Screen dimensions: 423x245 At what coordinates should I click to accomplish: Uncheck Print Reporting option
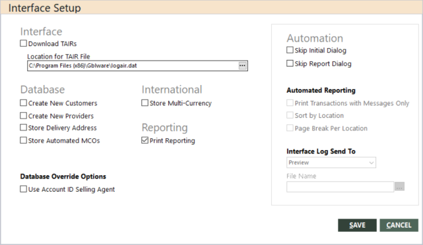(145, 140)
